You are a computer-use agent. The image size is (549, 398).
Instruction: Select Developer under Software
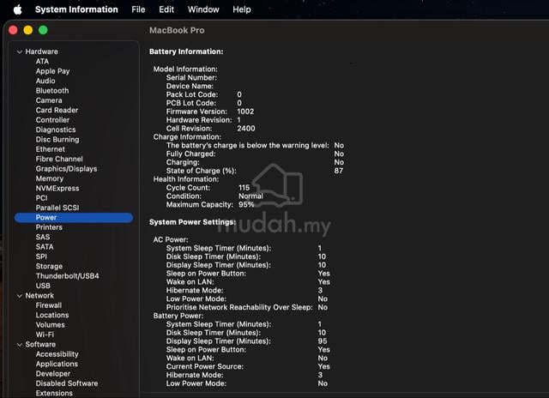coord(53,374)
